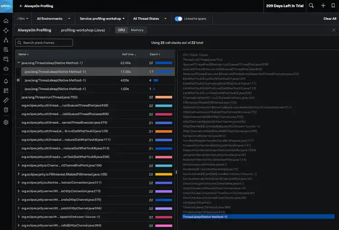The width and height of the screenshot is (339, 230).
Task: Click the plus icon in top bar
Action: pos(323,5)
